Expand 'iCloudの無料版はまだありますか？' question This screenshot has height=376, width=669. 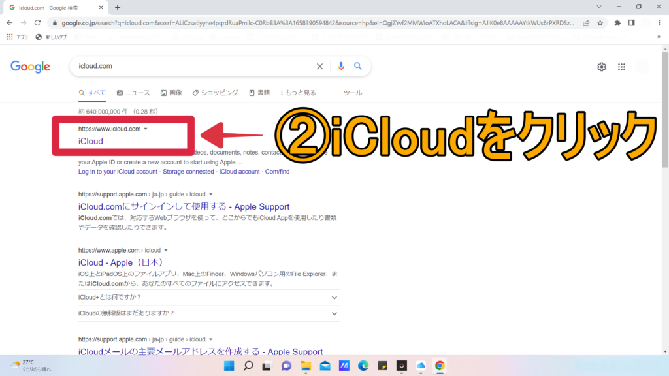208,313
